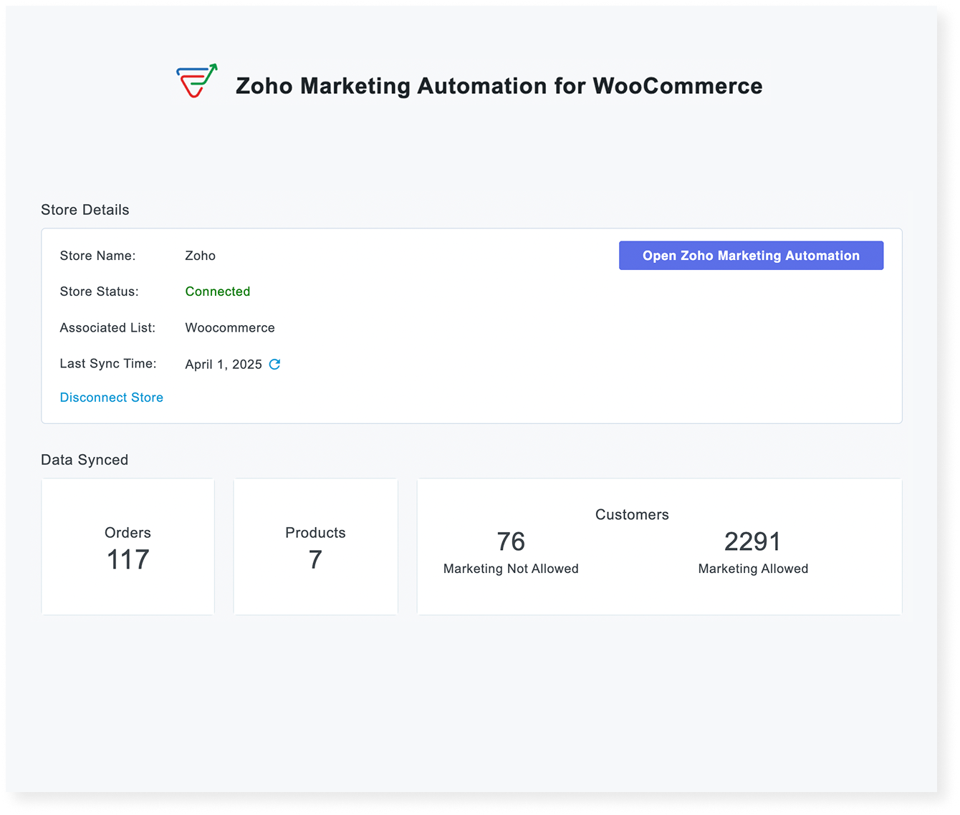Click the Products card label
The image size is (960, 815).
315,533
